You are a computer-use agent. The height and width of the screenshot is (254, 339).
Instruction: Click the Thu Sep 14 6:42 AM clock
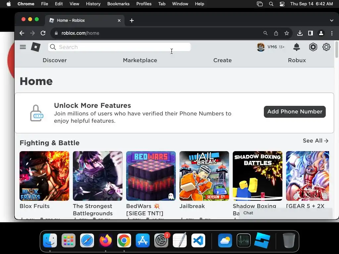312,4
